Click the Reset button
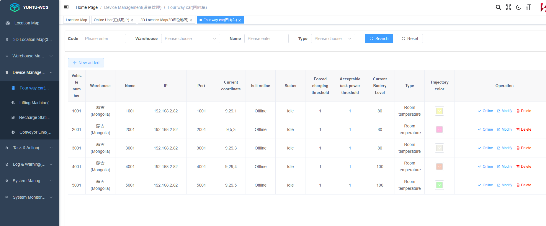 pos(410,39)
